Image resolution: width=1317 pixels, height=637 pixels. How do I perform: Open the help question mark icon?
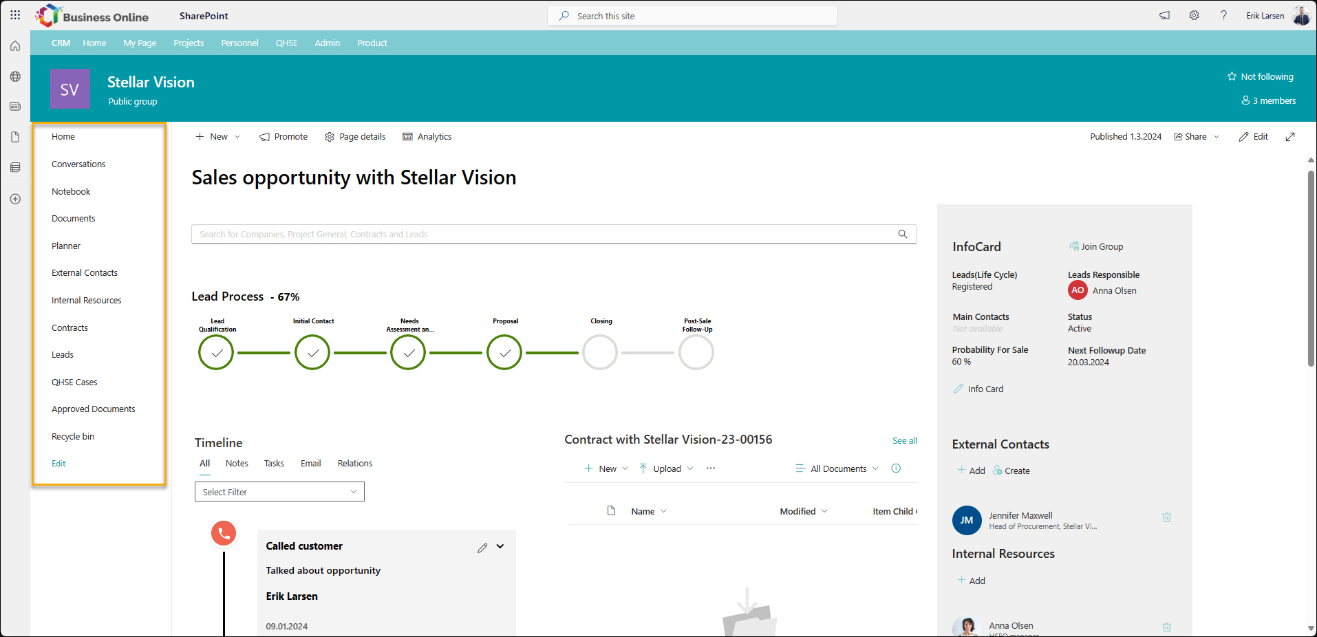[1223, 15]
